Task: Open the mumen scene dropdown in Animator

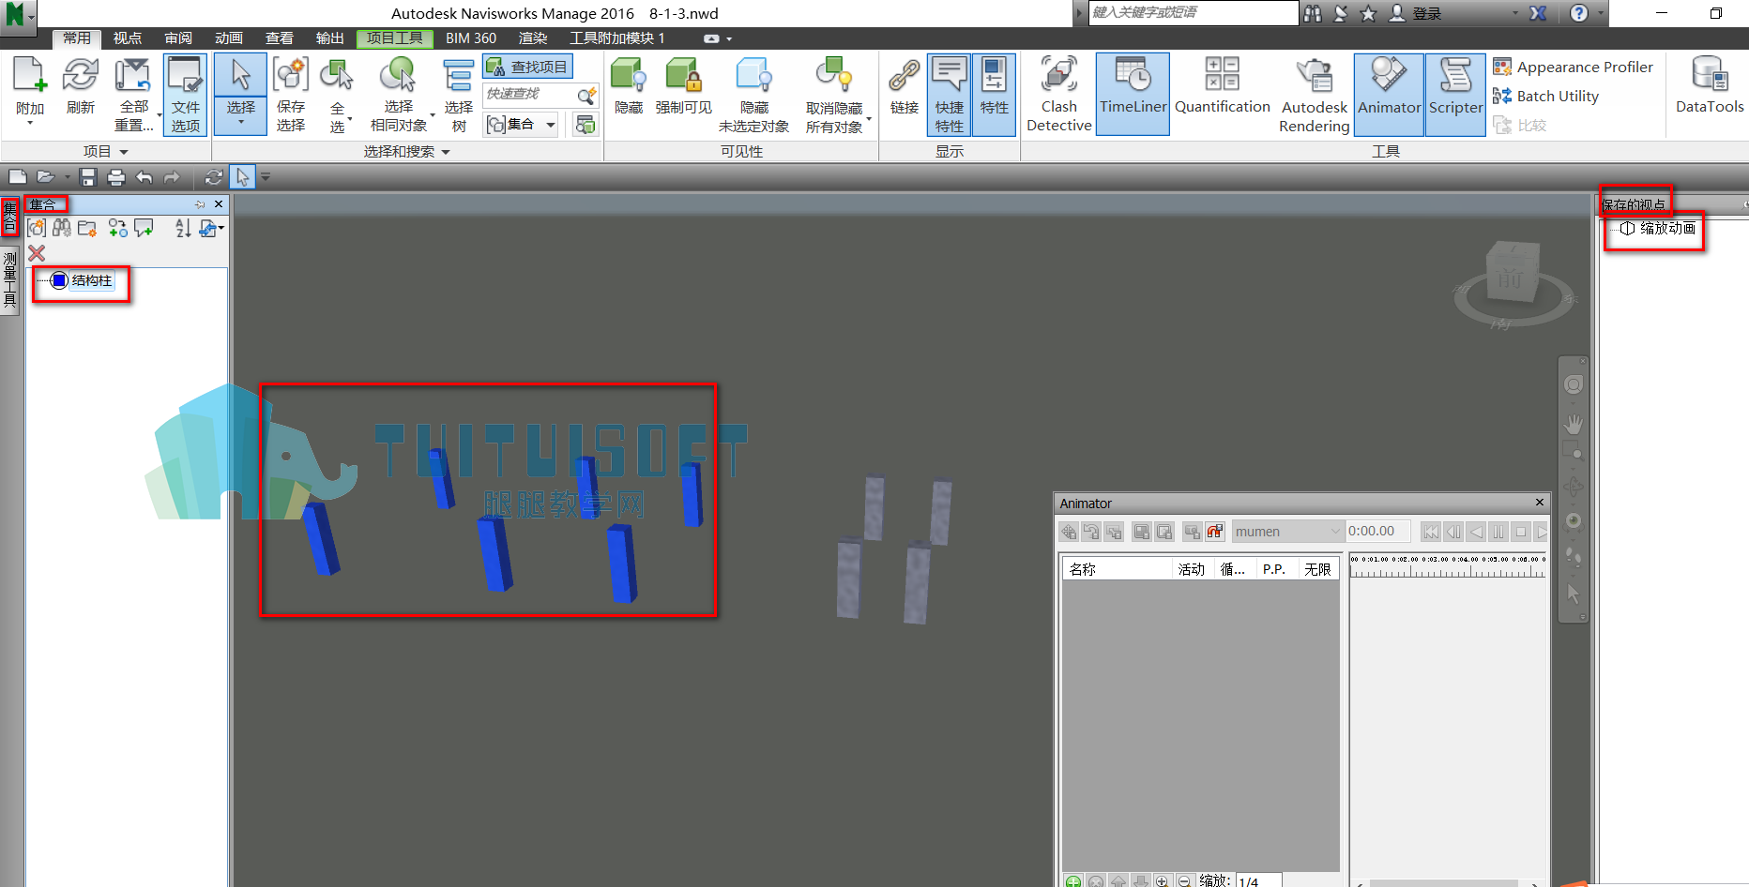Action: [1287, 532]
